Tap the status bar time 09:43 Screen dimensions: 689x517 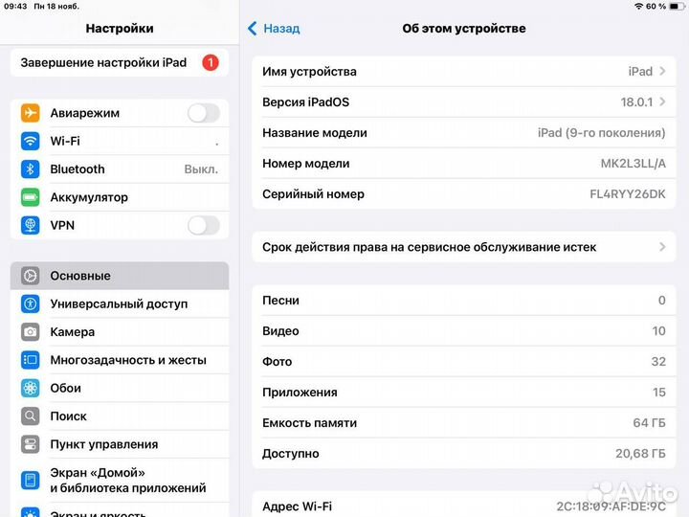click(x=15, y=7)
